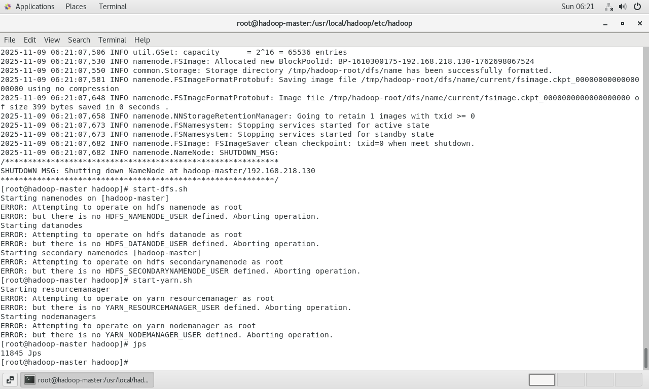Screen dimensions: 649x389
Task: Click the 'start-dfs.sh' command text
Action: (x=160, y=189)
